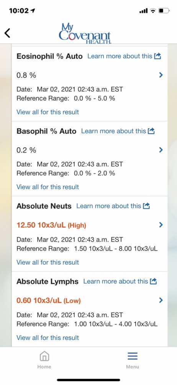Expand the Absolute Lymphs 0.60 result chevron
The image size is (177, 385).
pyautogui.click(x=161, y=300)
